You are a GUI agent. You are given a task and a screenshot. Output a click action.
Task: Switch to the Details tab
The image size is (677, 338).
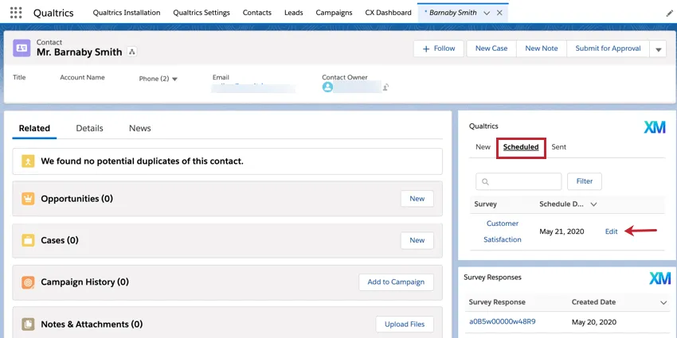tap(89, 128)
